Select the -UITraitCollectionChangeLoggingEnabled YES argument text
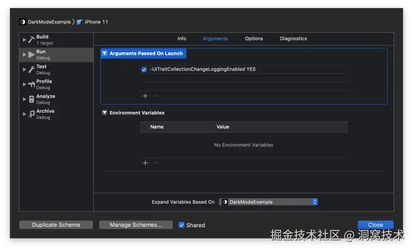This screenshot has width=413, height=250. pyautogui.click(x=202, y=69)
